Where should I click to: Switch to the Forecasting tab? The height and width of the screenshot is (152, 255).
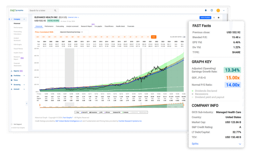[x=60, y=26]
